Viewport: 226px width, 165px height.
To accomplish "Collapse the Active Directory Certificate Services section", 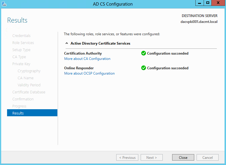I will pos(67,43).
